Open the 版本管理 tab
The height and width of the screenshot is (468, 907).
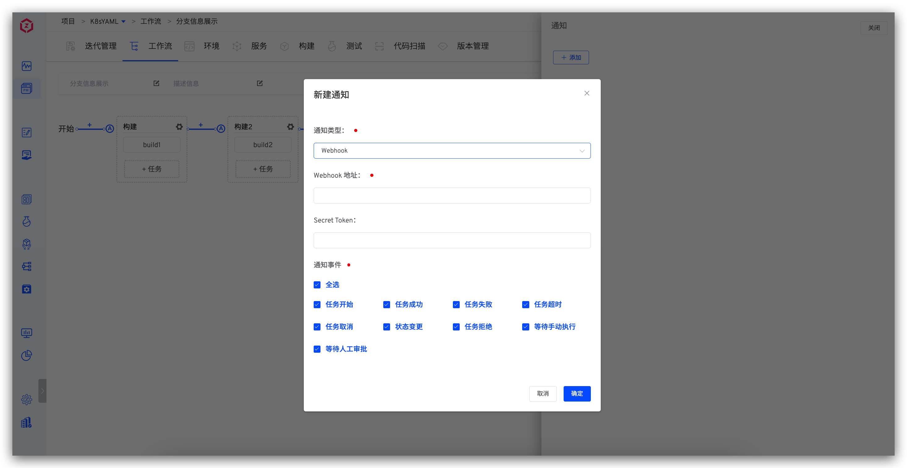pyautogui.click(x=472, y=46)
